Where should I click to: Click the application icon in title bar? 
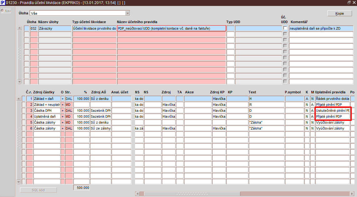point(3,2)
